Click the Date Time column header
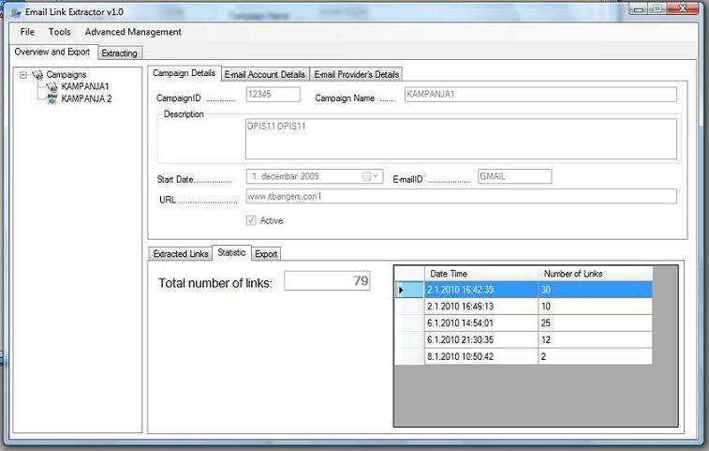709x451 pixels. (x=481, y=274)
